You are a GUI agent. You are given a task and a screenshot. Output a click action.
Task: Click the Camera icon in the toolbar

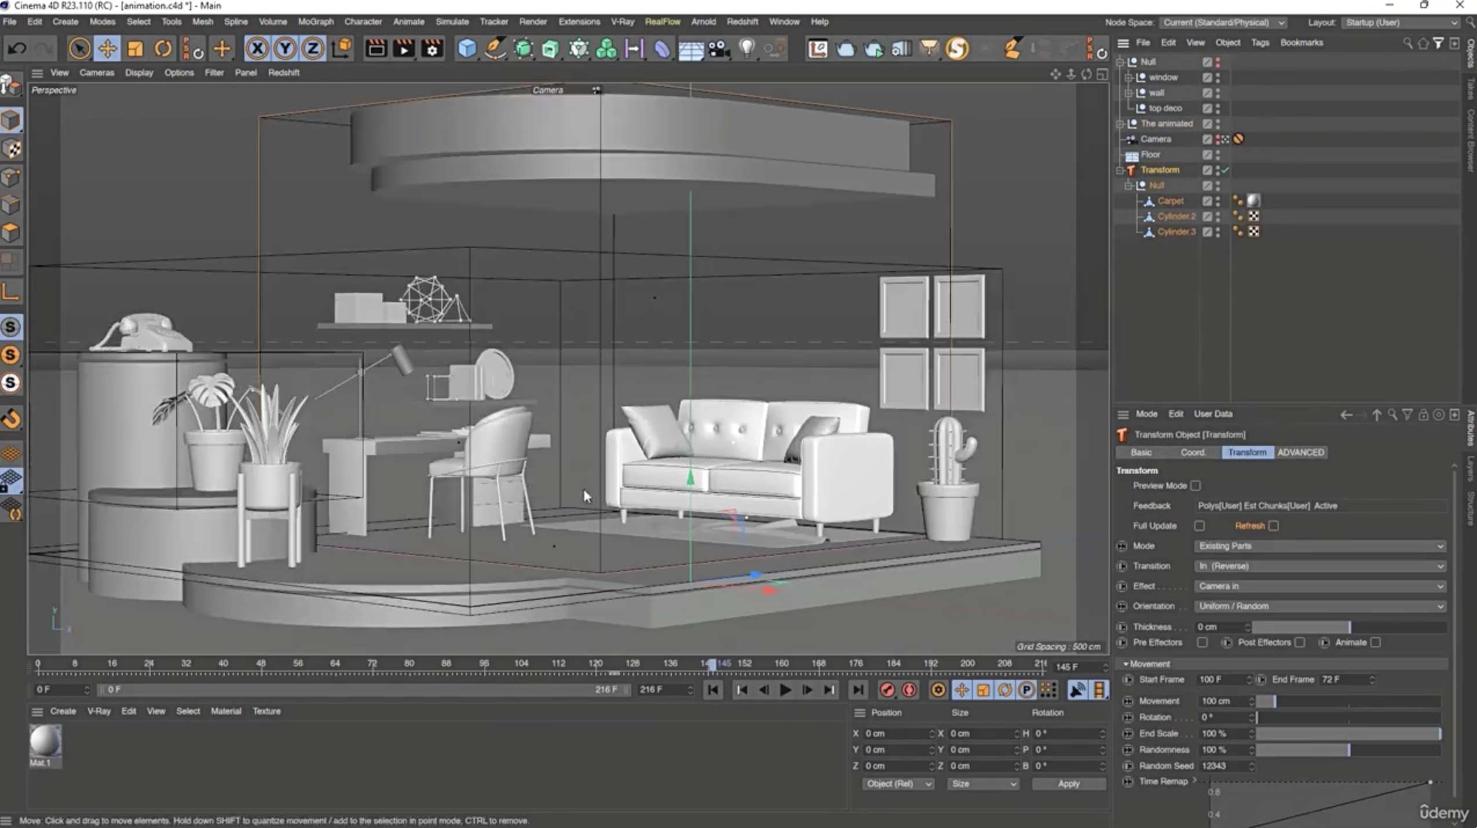718,49
